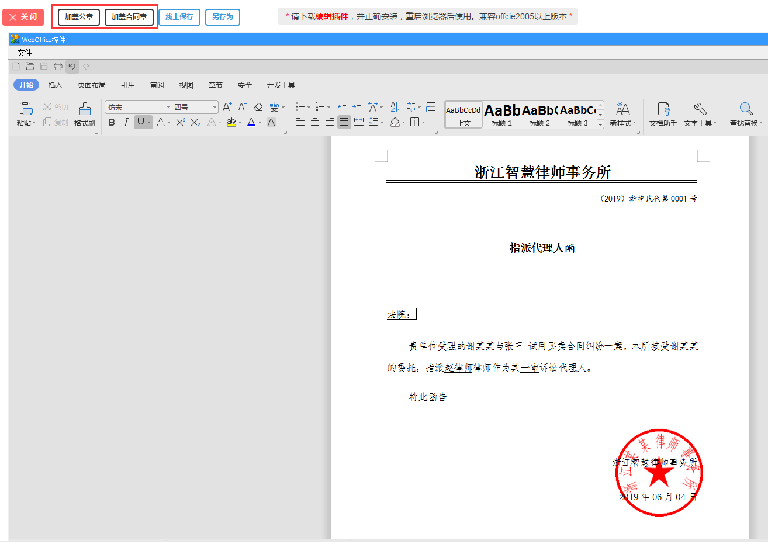The image size is (768, 544).
Task: Click the 线上保存 button
Action: 179,17
